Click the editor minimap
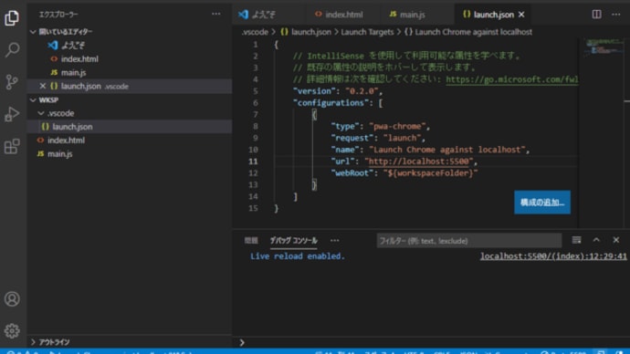Image resolution: width=630 pixels, height=354 pixels. pos(604,47)
